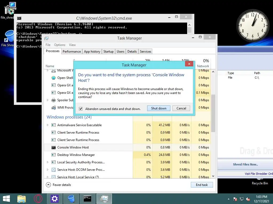Confirm with the Shut down button
The width and height of the screenshot is (273, 204).
point(159,108)
